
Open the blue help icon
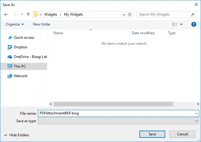click(x=194, y=24)
